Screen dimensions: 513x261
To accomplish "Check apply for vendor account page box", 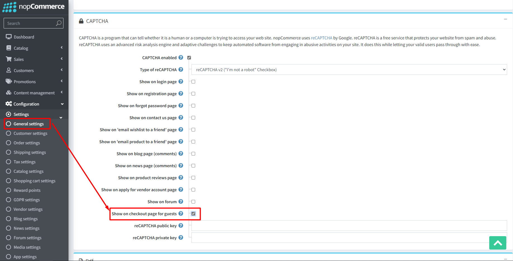I will 193,190.
